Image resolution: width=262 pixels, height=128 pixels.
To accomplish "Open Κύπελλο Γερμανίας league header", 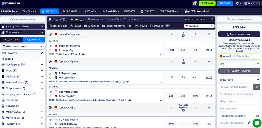I will point(70,34).
